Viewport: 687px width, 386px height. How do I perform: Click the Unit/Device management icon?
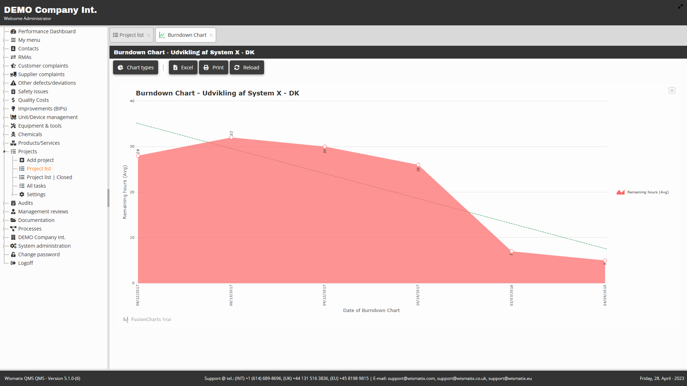point(13,117)
